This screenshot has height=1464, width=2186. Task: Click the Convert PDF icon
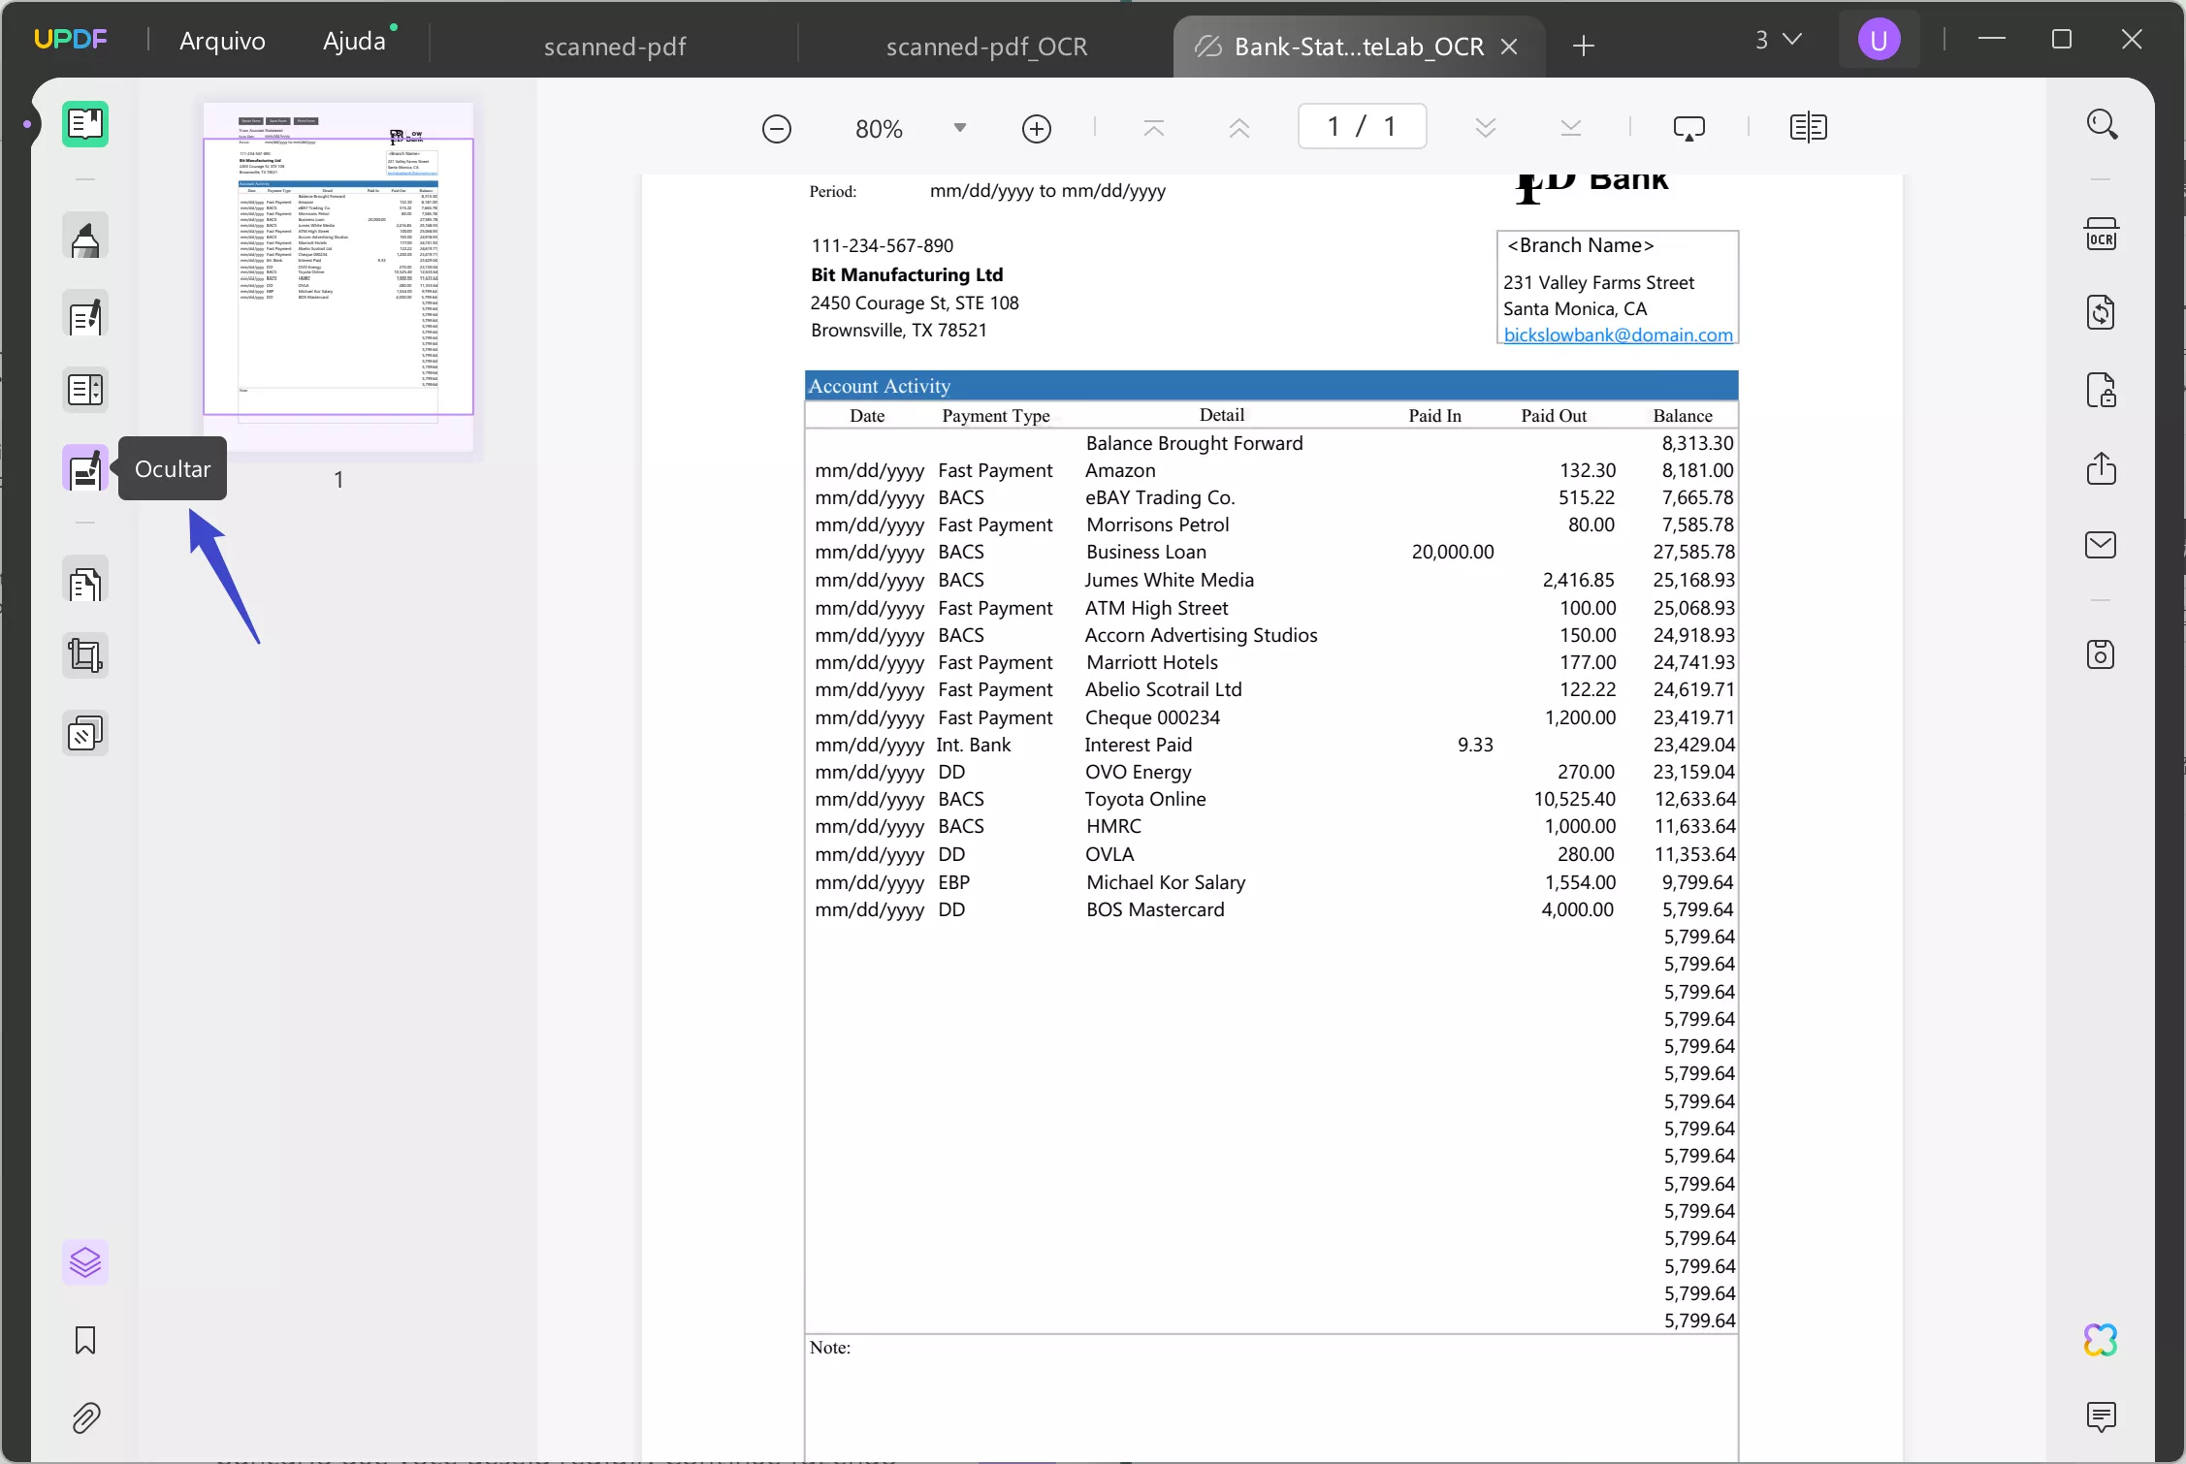pyautogui.click(x=2101, y=312)
